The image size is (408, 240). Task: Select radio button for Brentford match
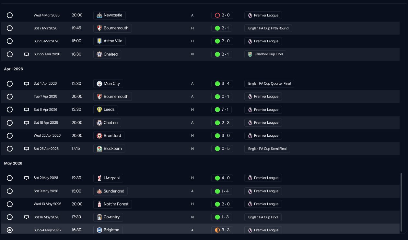(10, 136)
